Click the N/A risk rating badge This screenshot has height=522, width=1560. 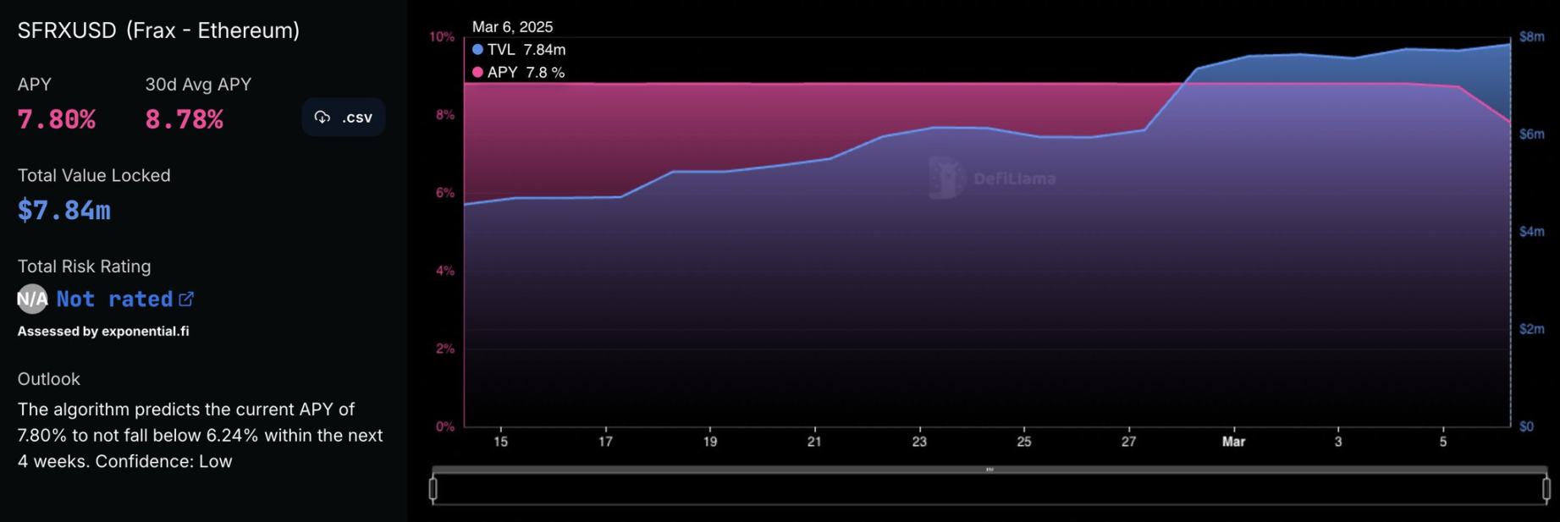coord(32,299)
